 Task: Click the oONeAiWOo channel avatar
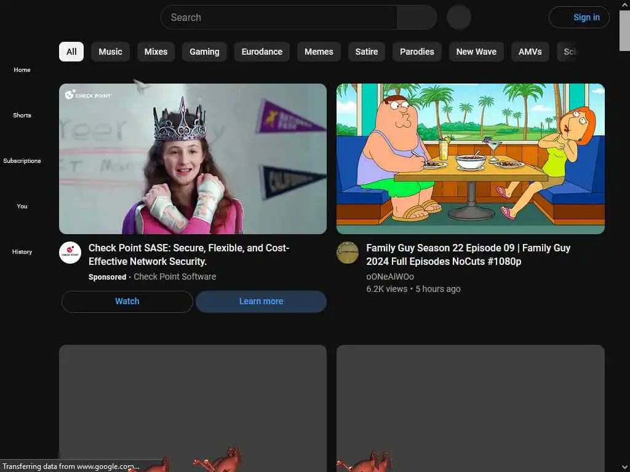point(348,253)
